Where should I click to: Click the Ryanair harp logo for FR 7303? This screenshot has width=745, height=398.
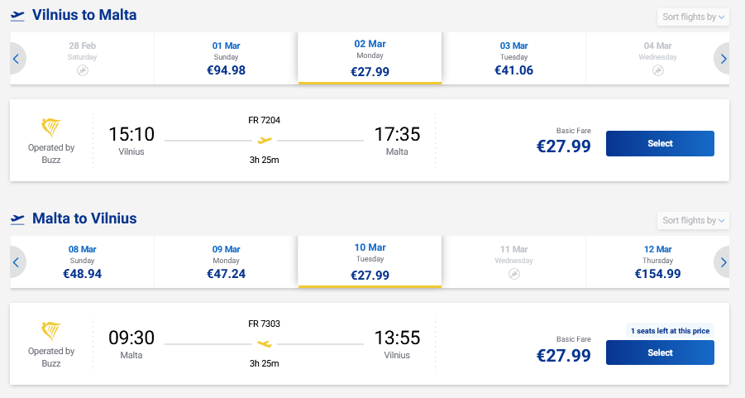point(51,331)
